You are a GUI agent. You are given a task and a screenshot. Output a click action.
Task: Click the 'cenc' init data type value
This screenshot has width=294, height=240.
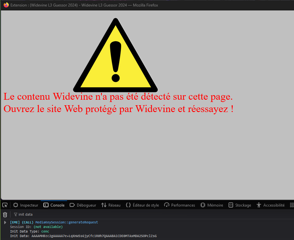(45, 232)
